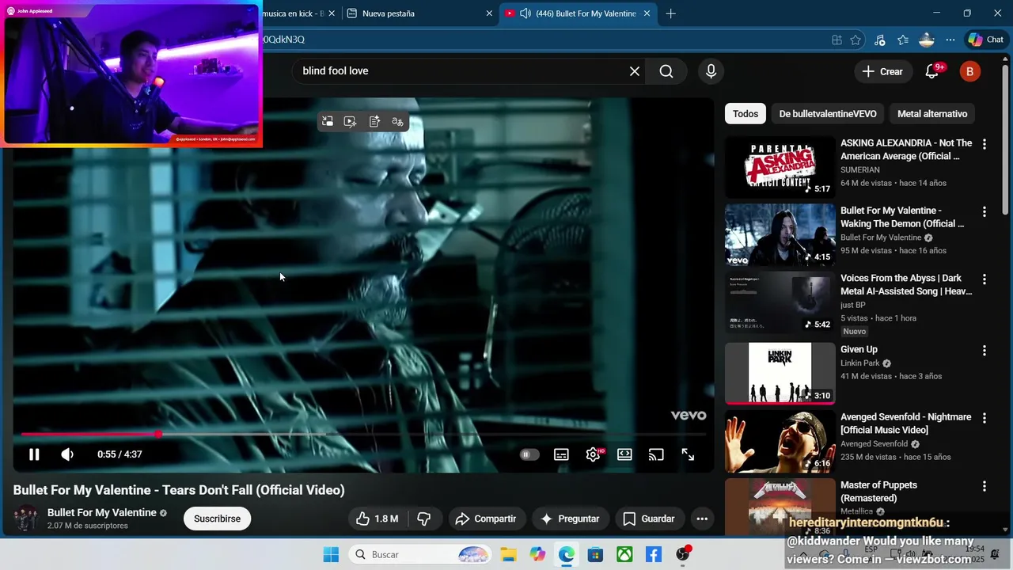Open options menu for Master of Puppets
Image resolution: width=1013 pixels, height=570 pixels.
tap(985, 486)
